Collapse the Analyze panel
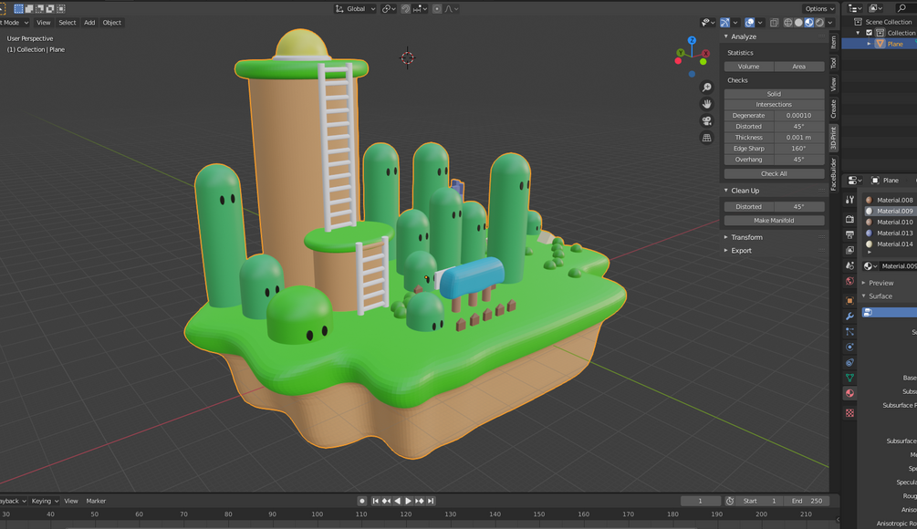Screen dimensions: 917x529 click(x=726, y=36)
